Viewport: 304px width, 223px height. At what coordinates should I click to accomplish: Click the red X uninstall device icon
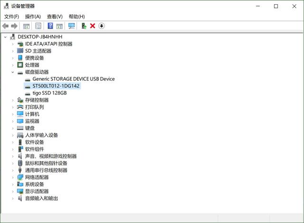coord(93,26)
